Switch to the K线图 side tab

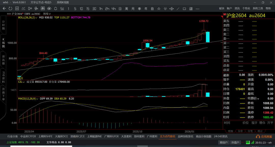(3, 43)
